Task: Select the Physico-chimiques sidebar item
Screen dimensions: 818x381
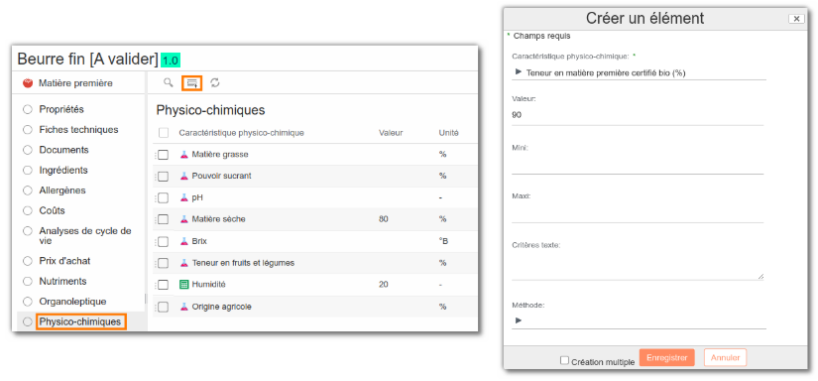Action: click(81, 322)
